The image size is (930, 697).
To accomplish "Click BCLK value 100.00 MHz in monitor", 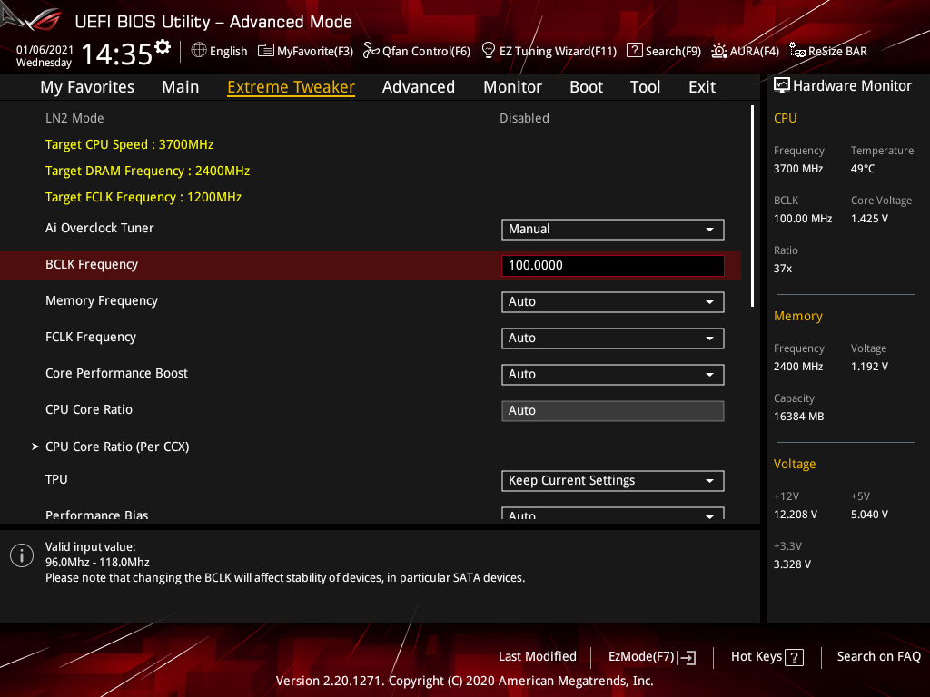I will (x=803, y=219).
